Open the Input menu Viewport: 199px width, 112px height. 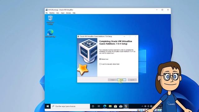pos(62,13)
